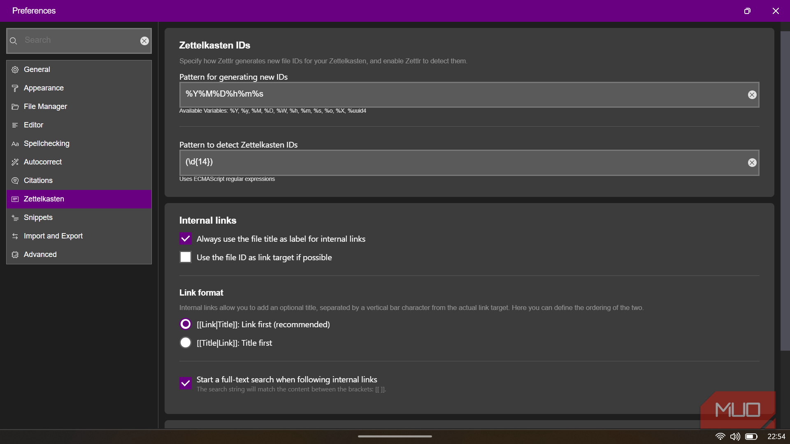Restore down the Preferences window
Viewport: 790px width, 444px height.
pos(747,11)
